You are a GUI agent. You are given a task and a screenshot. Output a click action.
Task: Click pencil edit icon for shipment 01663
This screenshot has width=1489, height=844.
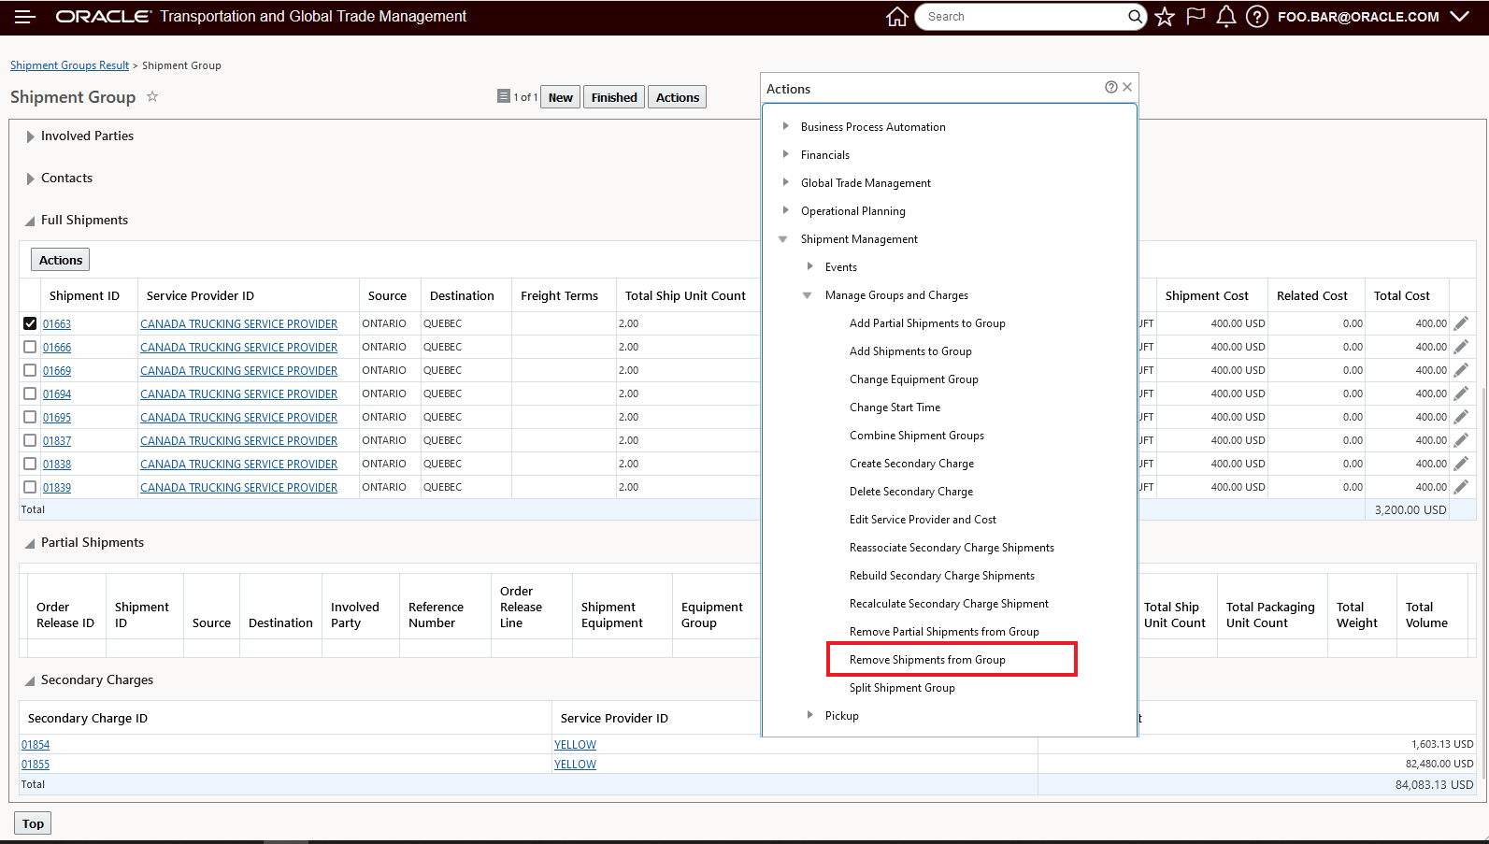click(x=1461, y=323)
